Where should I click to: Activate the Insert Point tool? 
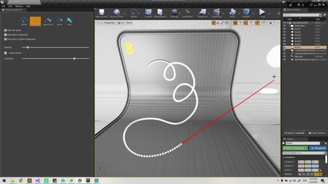(x=48, y=21)
